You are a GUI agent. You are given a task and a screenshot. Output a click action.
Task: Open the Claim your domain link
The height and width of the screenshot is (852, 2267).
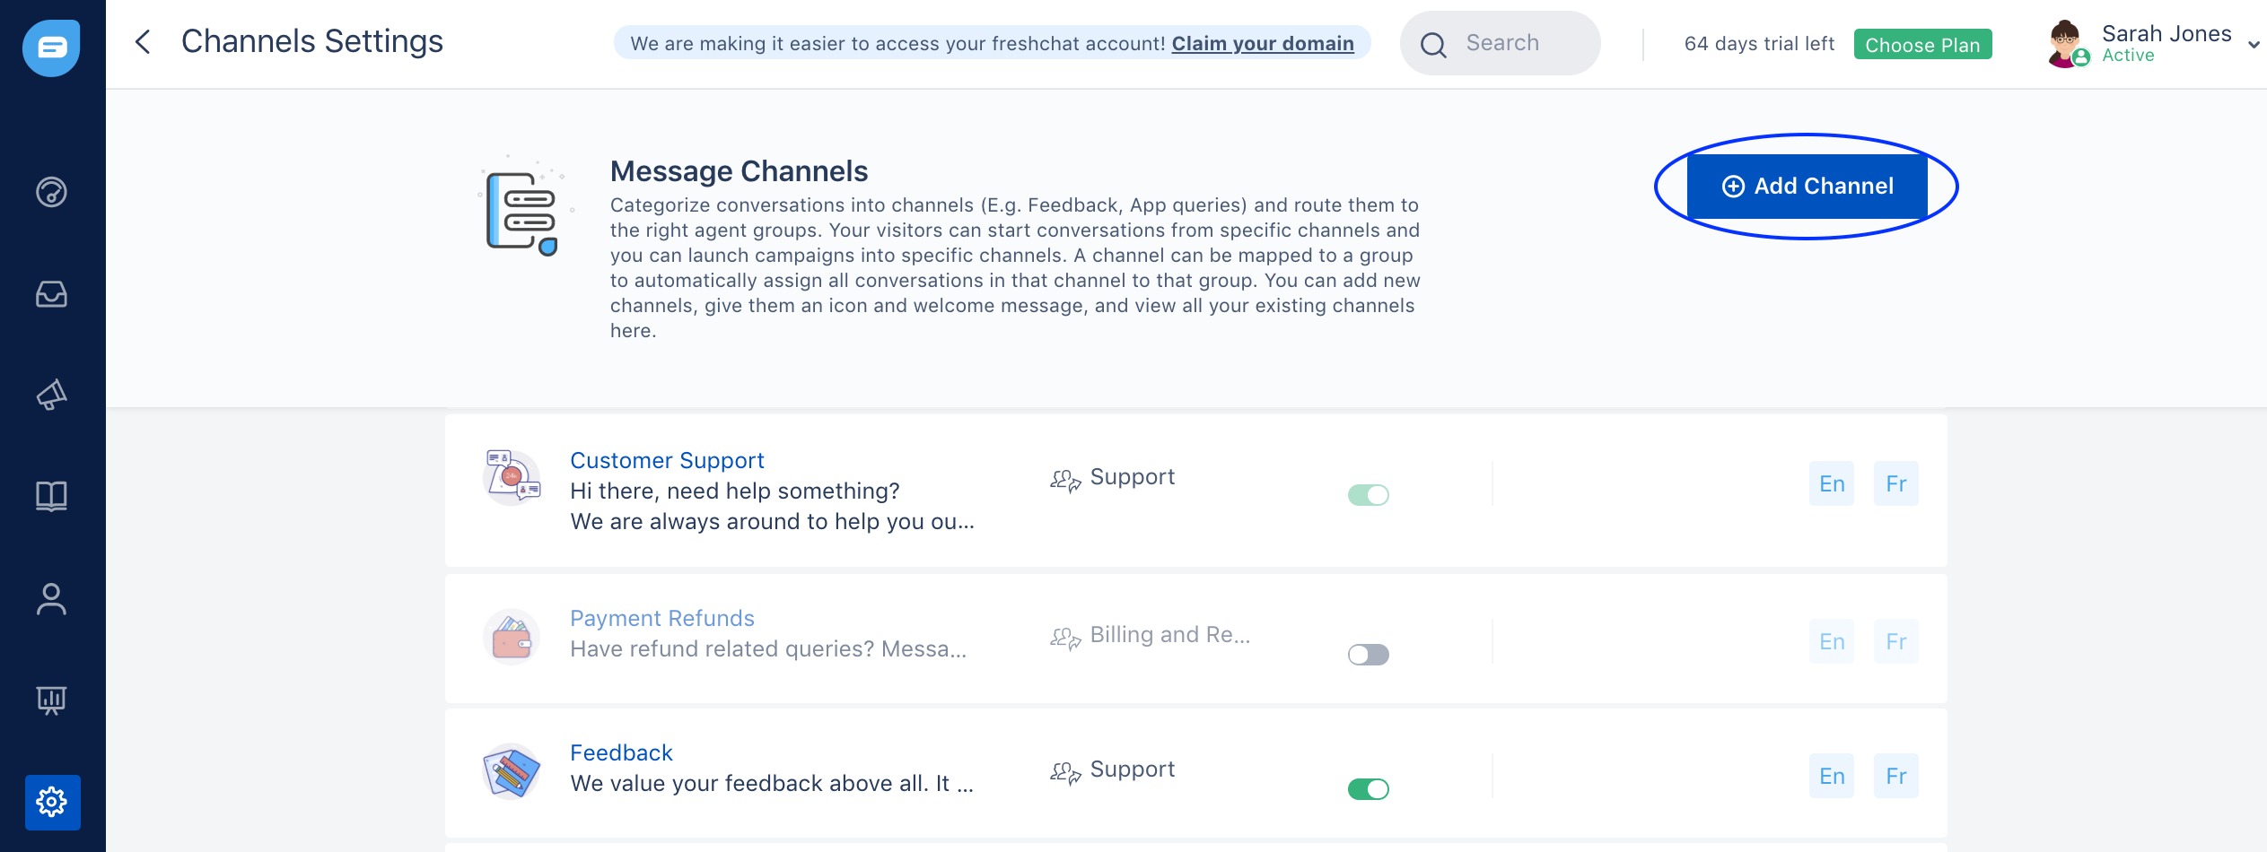pos(1263,43)
